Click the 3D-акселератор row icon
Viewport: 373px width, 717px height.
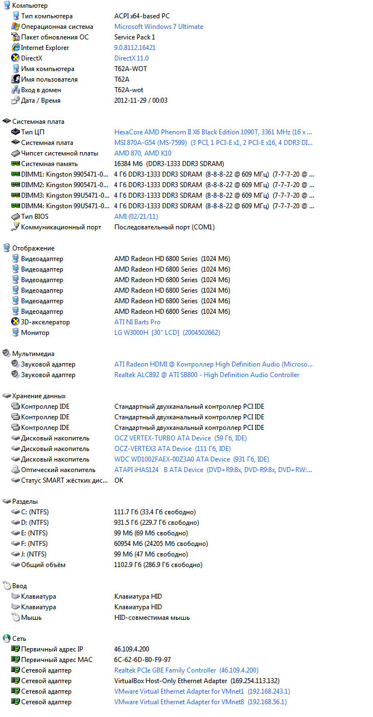[x=16, y=322]
